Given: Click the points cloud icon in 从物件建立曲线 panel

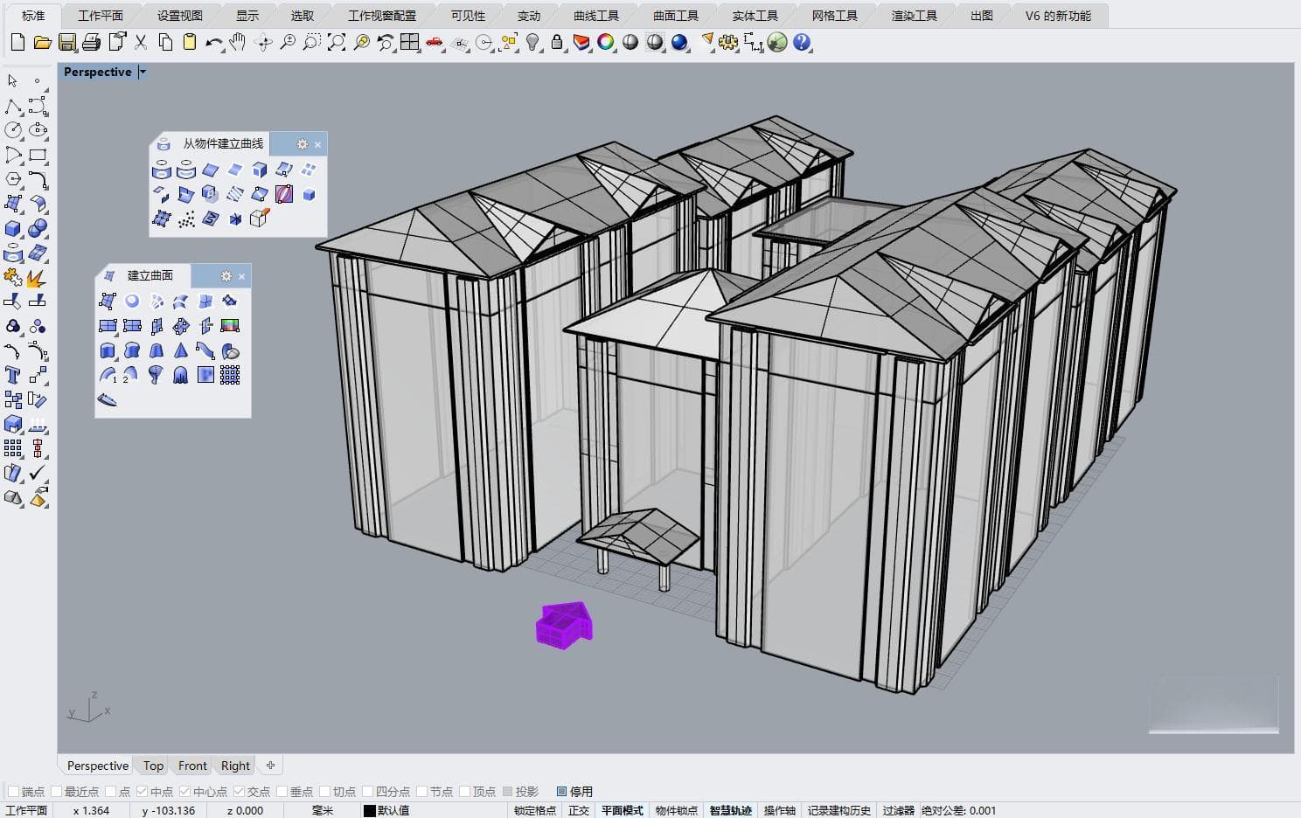Looking at the screenshot, I should tap(186, 219).
